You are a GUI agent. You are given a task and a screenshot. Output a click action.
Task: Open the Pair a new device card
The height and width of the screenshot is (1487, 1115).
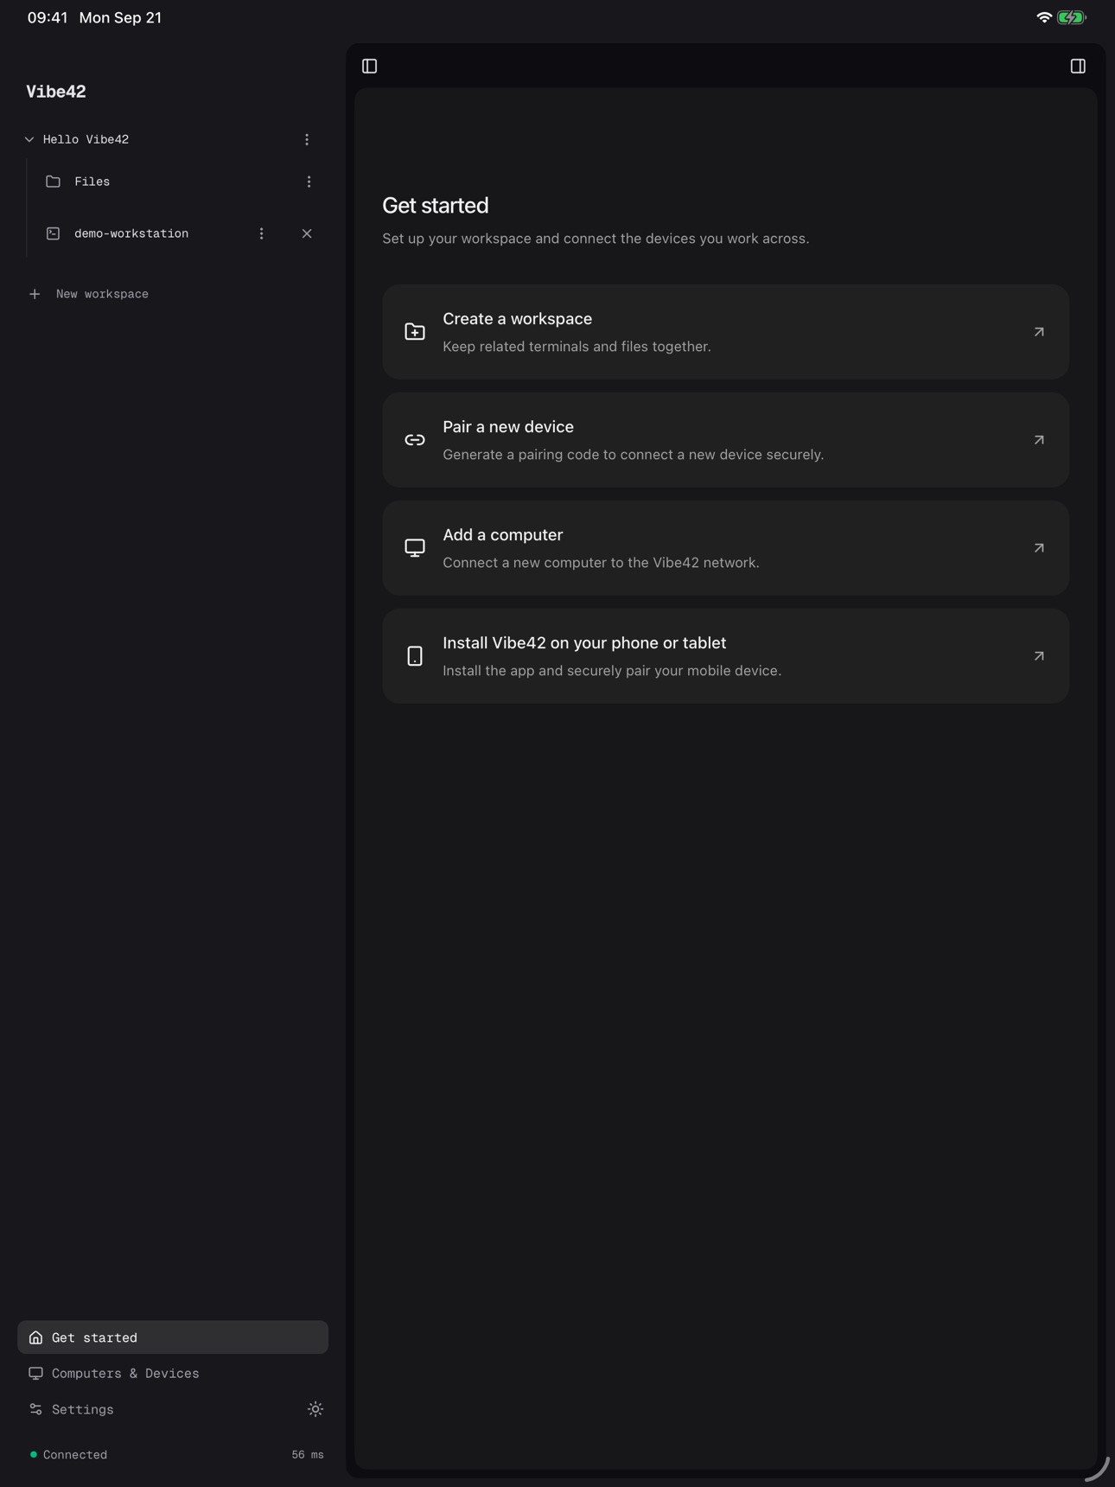tap(725, 440)
